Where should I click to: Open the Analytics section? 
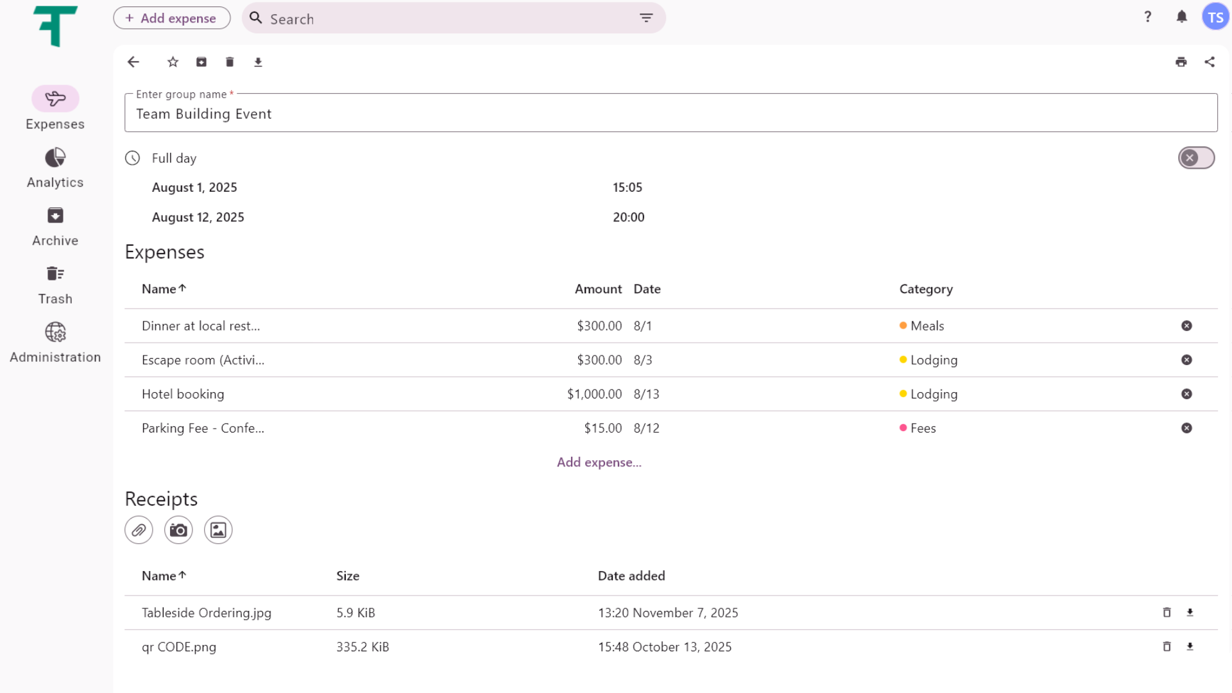coord(55,168)
